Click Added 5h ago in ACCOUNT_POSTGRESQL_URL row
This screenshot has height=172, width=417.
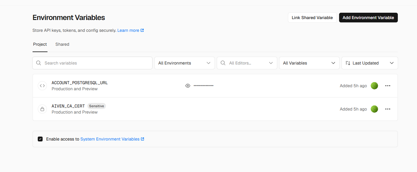353,86
